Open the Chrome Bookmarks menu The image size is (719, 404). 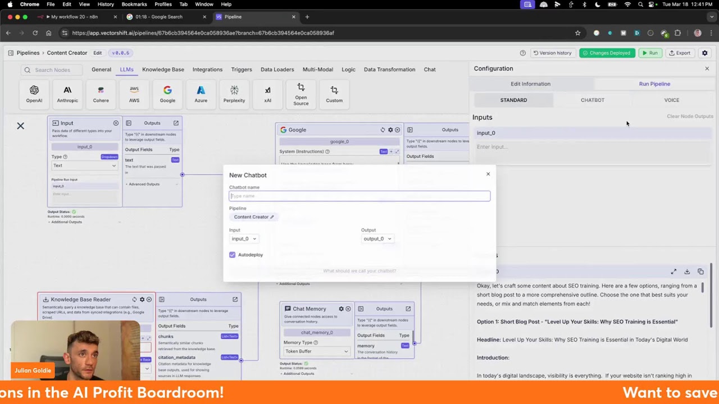pos(134,4)
